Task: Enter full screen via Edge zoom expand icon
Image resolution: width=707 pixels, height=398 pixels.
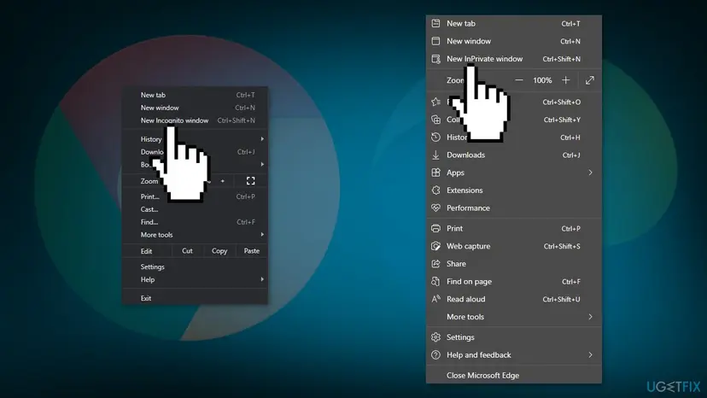Action: 590,80
